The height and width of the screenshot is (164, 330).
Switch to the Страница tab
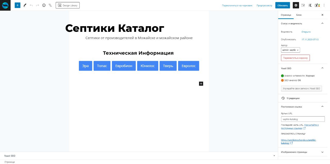coord(286,15)
